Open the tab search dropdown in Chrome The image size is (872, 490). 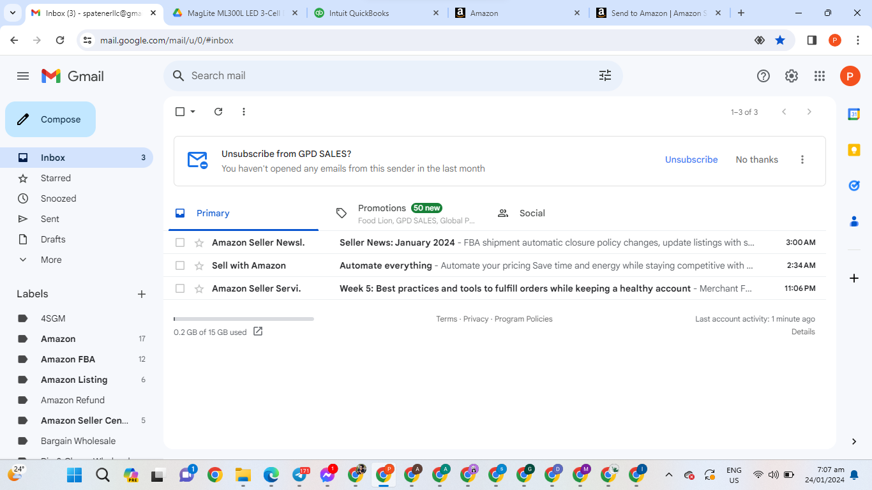(x=13, y=13)
